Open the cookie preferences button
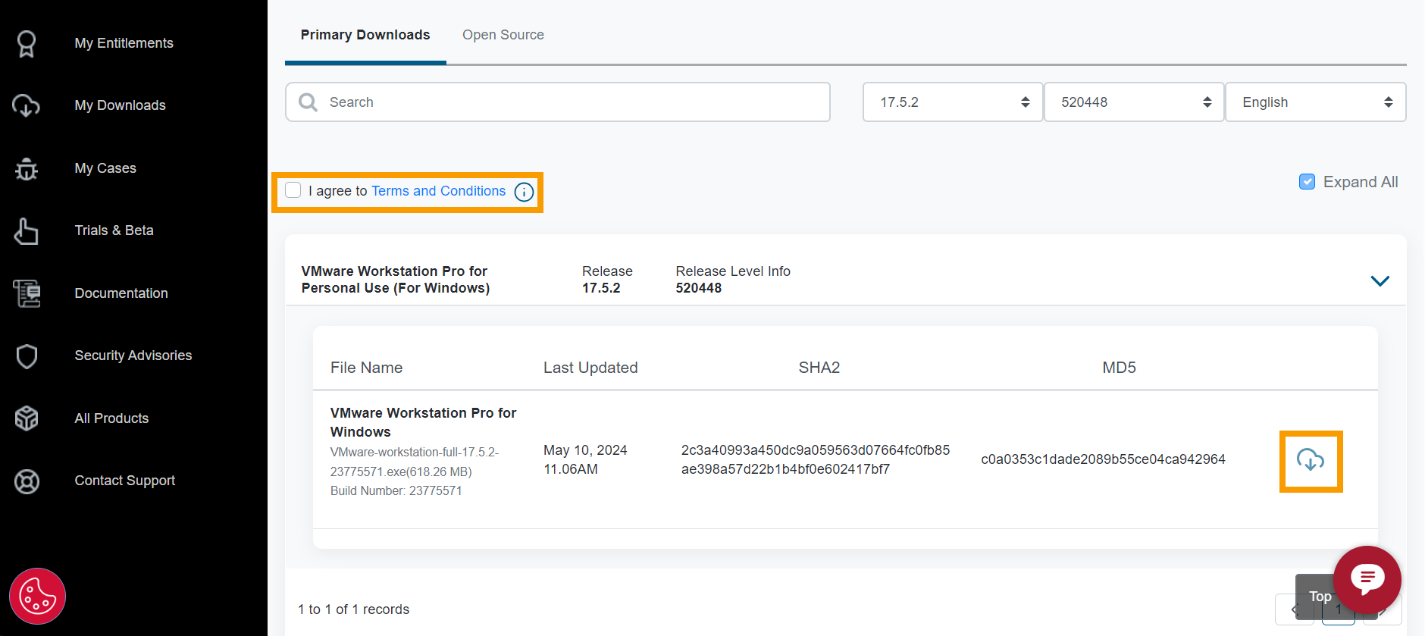This screenshot has width=1425, height=636. pos(37,597)
